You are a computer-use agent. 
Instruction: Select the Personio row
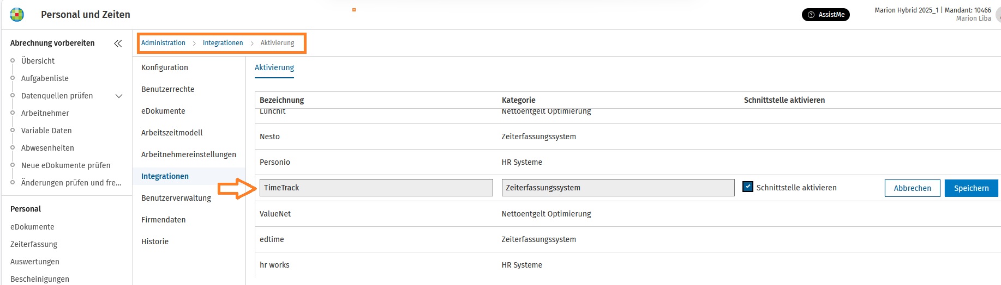(x=627, y=162)
